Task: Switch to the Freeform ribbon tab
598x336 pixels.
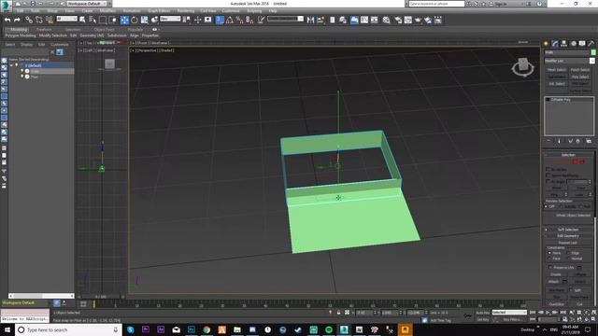Action: click(x=44, y=29)
